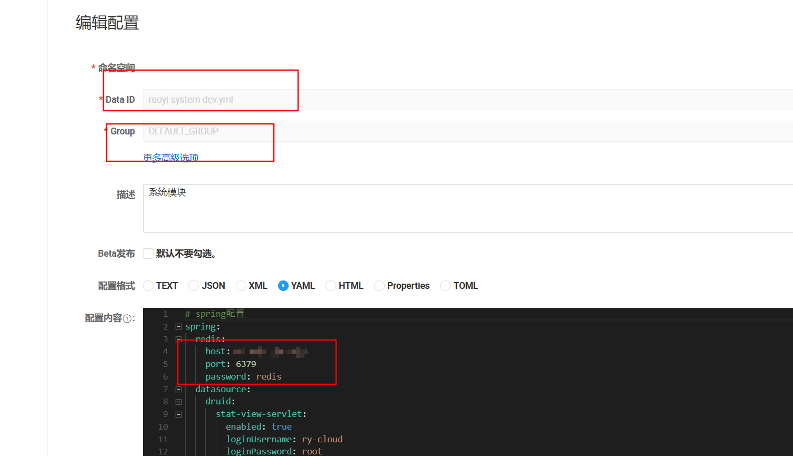
Task: Click the 'password: redis' line in editor
Action: pos(243,376)
